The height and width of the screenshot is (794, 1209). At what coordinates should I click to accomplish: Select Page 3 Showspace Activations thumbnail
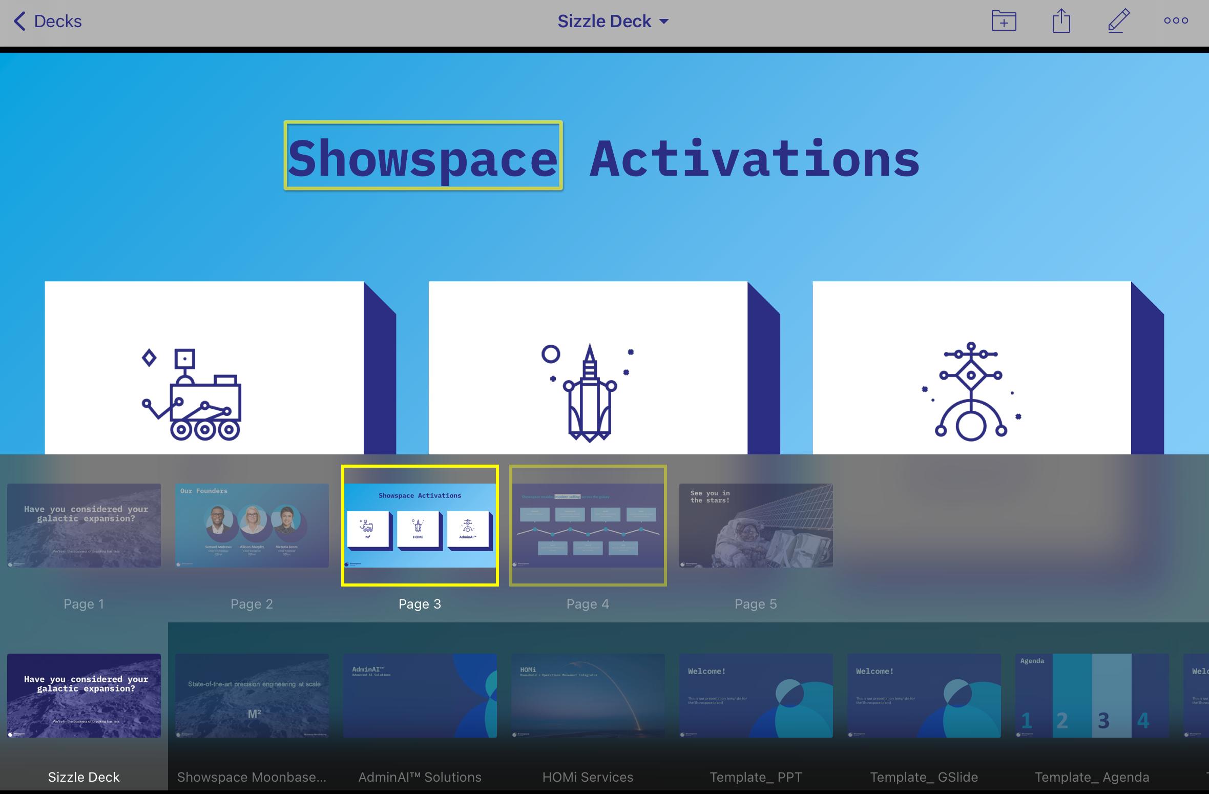click(420, 525)
